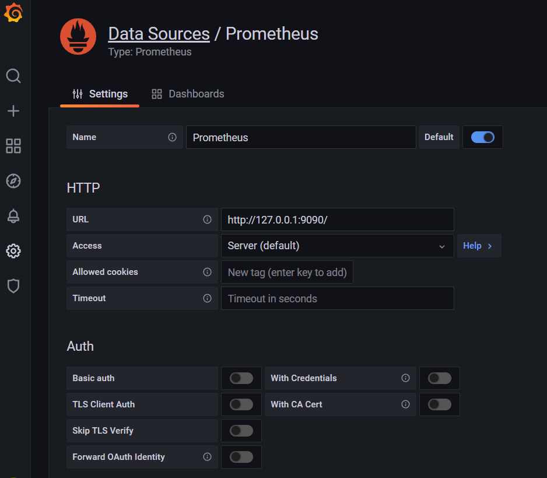
Task: Click the 'Skip TLS Verify' label
Action: [x=103, y=431]
